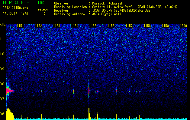190x120 pixels.
Task: Click the 'Receiver' field label
Action: click(x=61, y=10)
